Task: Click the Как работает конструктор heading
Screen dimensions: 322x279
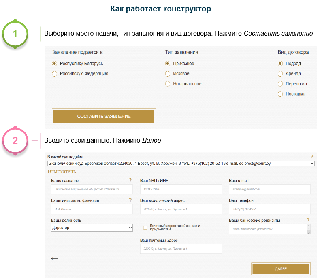Action: coord(161,9)
